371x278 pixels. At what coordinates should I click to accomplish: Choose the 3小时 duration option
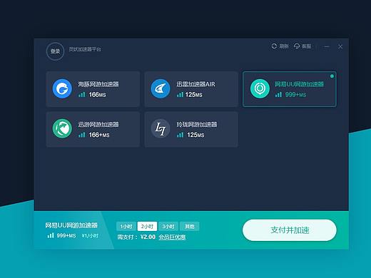168,226
